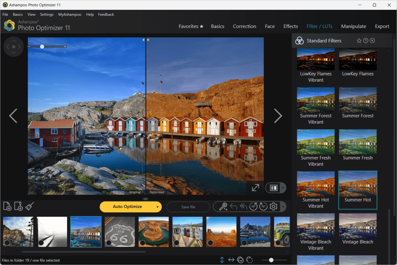Image resolution: width=397 pixels, height=265 pixels.
Task: Uncheck the selected harbor houses thumbnail checkmark
Action: (75, 243)
